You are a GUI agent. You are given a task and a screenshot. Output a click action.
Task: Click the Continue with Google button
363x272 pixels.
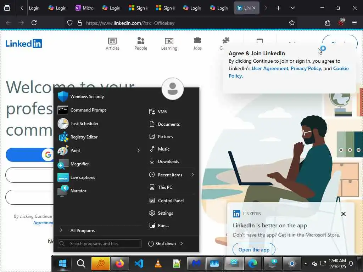pos(29,155)
